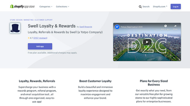
Task: Click the search magnifier icon
Action: 140,7
